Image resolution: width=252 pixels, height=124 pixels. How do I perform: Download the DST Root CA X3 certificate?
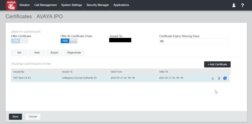[213, 78]
